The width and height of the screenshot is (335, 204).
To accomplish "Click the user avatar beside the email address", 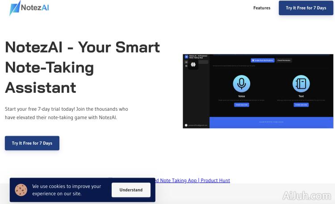I will point(186,125).
